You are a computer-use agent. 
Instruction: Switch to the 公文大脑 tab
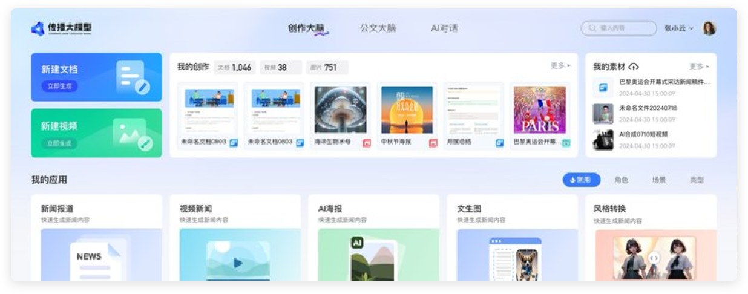(x=378, y=28)
